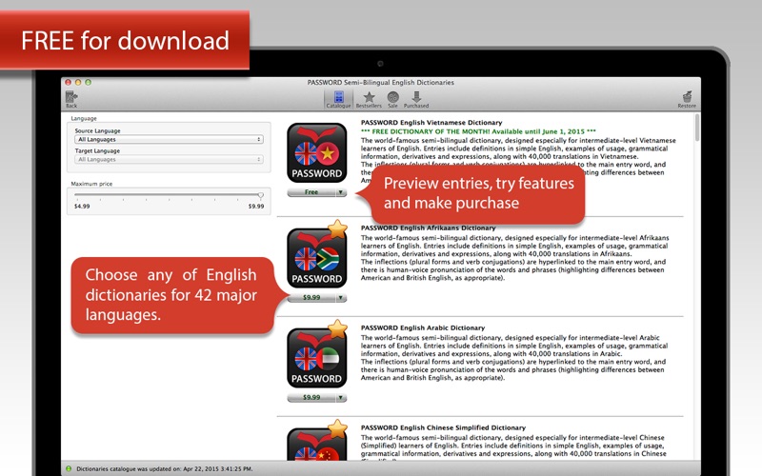Screen dimensions: 762x476
Task: Show Bestsellers via the star icon
Action: pyautogui.click(x=369, y=99)
